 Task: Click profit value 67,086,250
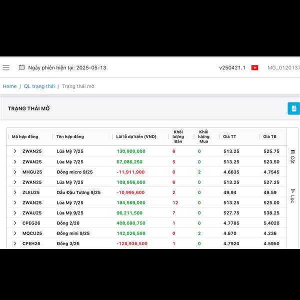click(x=129, y=161)
